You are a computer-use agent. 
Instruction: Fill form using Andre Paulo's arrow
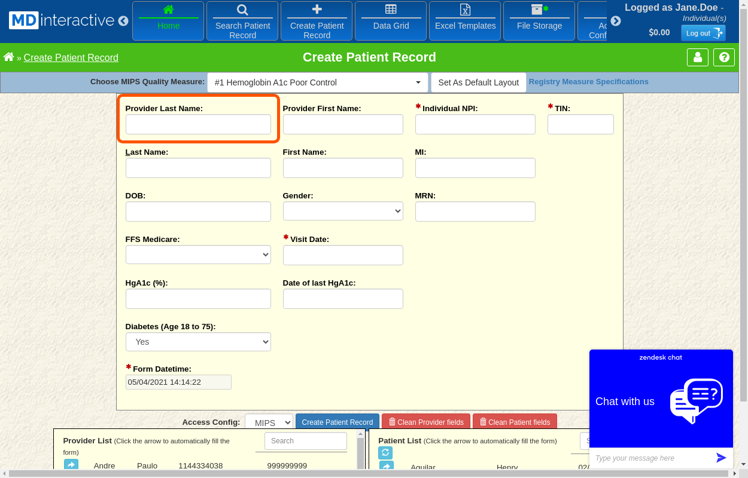click(71, 465)
